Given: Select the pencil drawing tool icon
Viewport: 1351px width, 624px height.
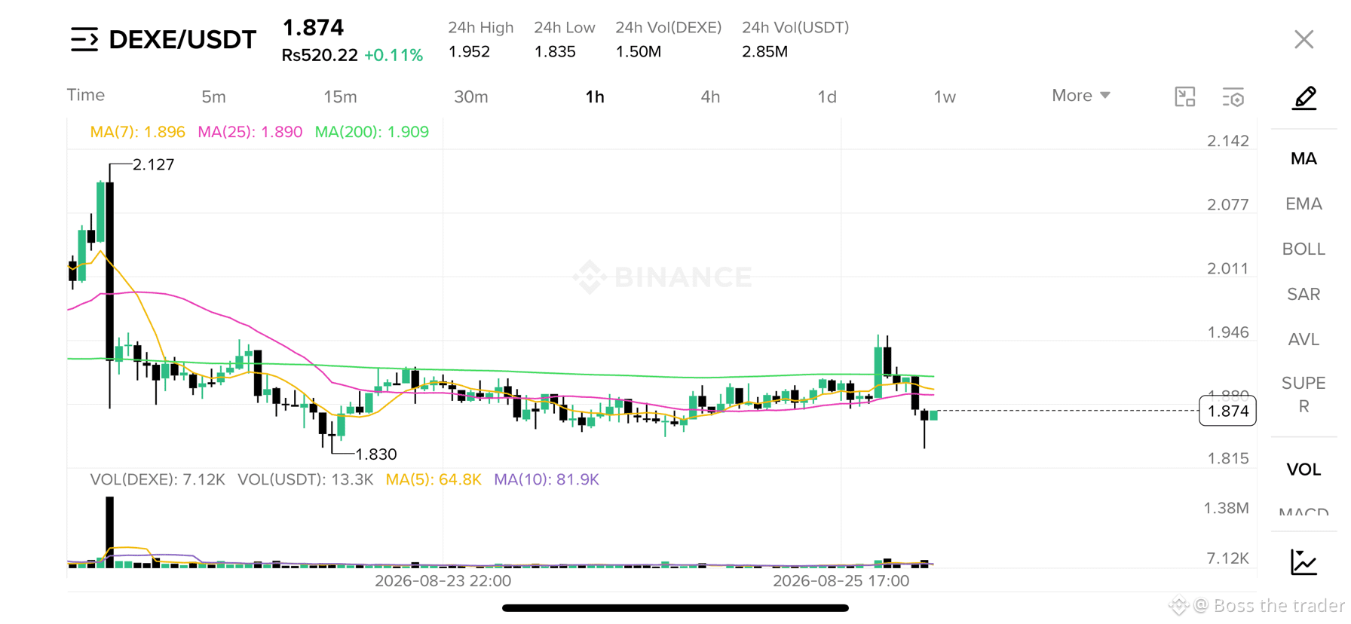Looking at the screenshot, I should click(1304, 98).
